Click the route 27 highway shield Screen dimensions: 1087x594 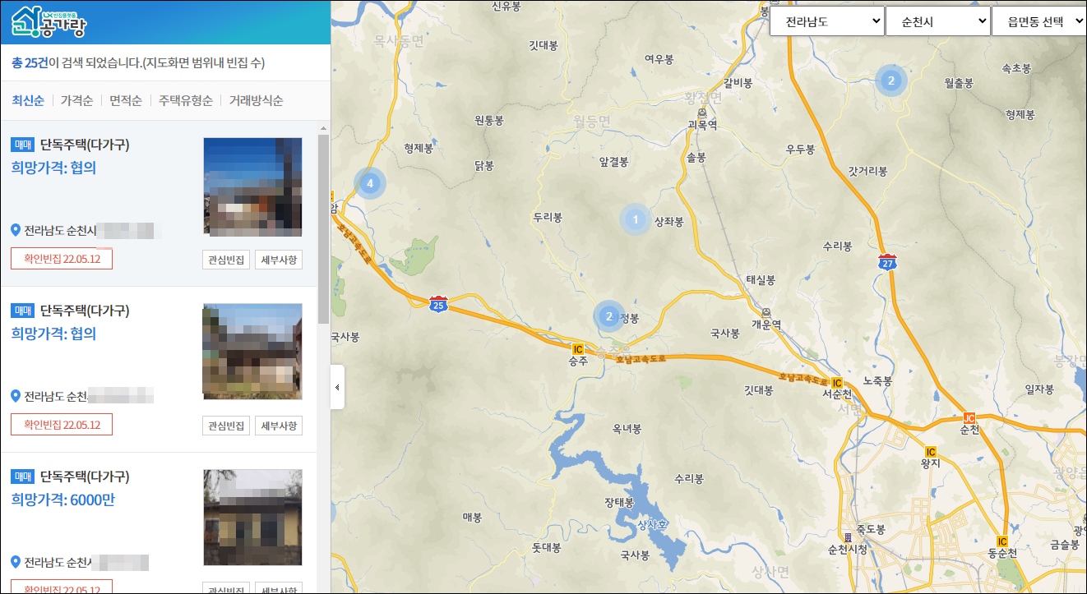(x=887, y=263)
